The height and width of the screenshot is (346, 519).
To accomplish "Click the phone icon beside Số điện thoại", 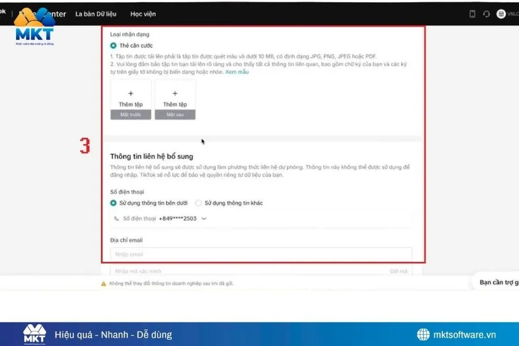I will 116,219.
